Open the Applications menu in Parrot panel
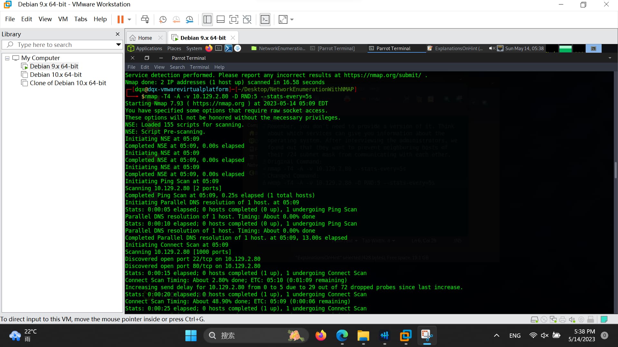The width and height of the screenshot is (618, 347). [x=149, y=49]
